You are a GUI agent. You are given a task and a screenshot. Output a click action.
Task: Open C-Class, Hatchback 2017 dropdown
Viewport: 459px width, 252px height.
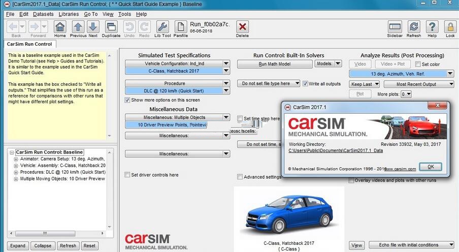tap(226, 71)
